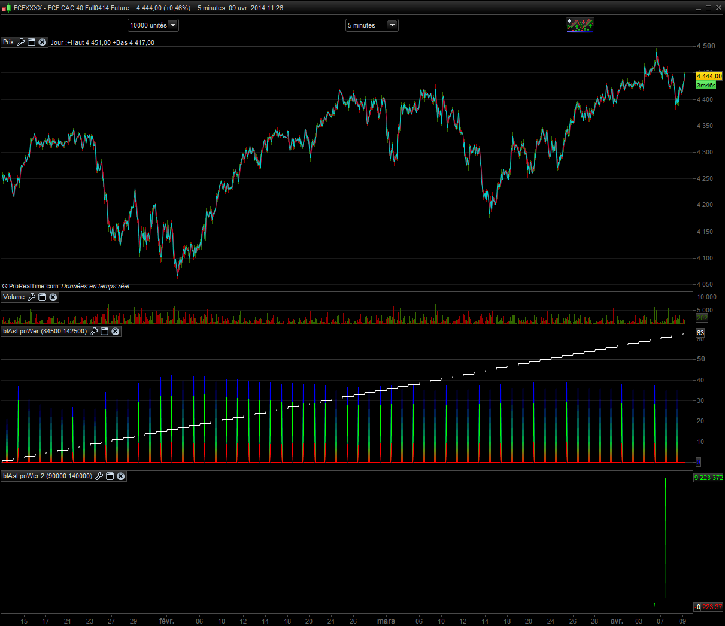
Task: Click Volume panel window icon
Action: 43,297
